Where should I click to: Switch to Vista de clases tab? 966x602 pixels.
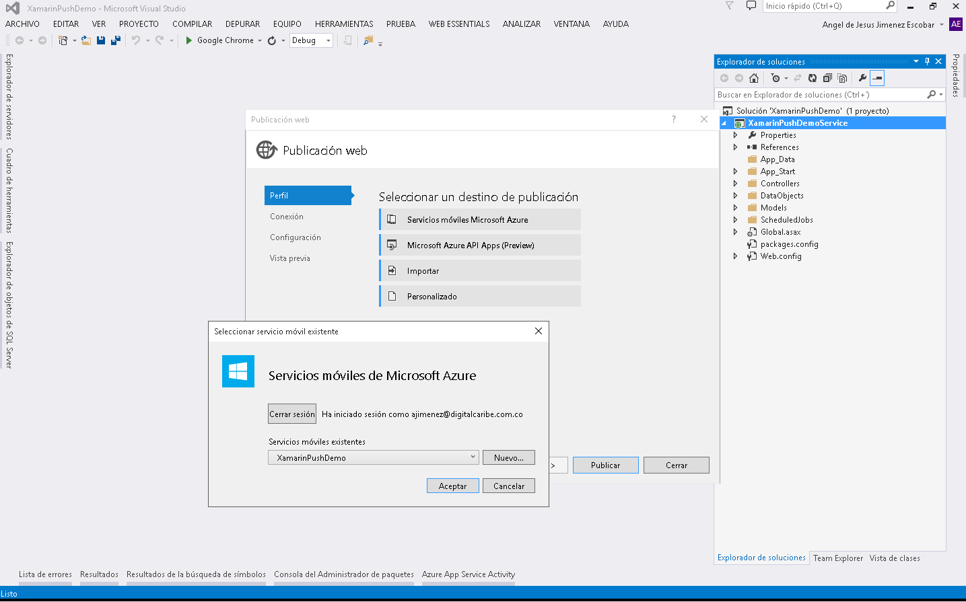(894, 558)
